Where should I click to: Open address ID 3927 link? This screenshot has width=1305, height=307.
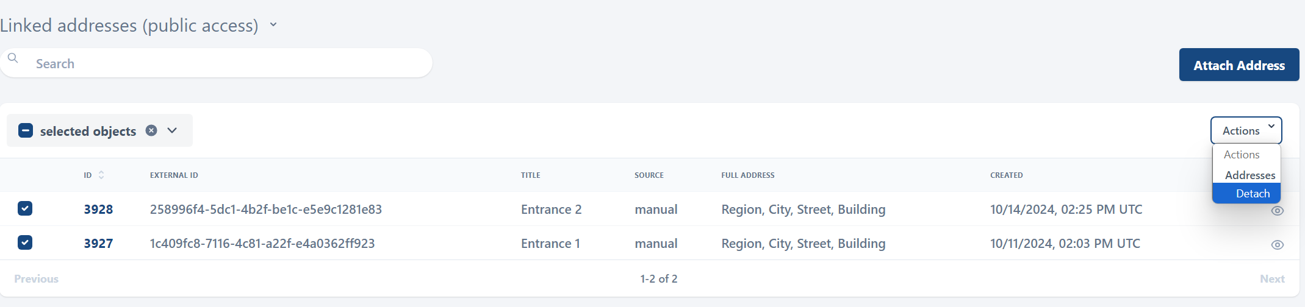pos(98,244)
